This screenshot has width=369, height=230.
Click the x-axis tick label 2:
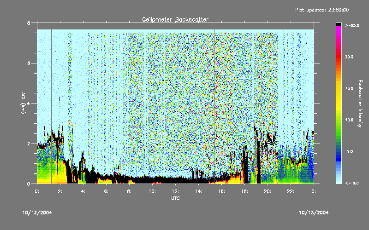(x=60, y=191)
